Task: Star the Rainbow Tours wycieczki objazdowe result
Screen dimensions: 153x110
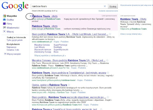Action: click(x=108, y=97)
